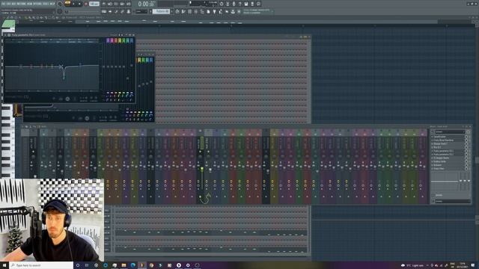
Task: Click the EQ notch handle on the curve
Action: (x=64, y=78)
